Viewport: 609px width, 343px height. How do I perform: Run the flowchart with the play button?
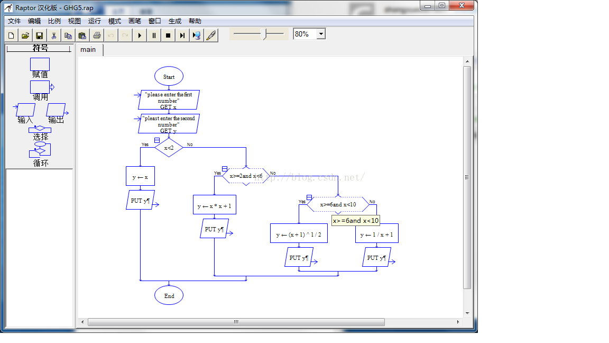[x=140, y=36]
